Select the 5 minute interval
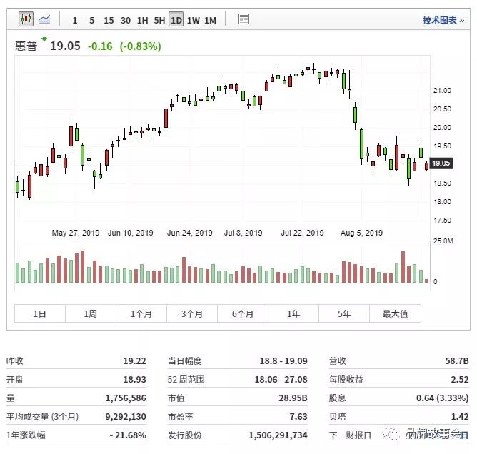 pos(91,21)
